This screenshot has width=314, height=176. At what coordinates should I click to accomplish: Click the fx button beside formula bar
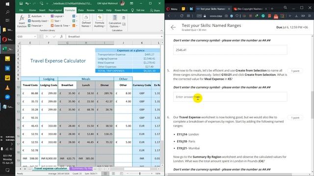click(x=61, y=37)
